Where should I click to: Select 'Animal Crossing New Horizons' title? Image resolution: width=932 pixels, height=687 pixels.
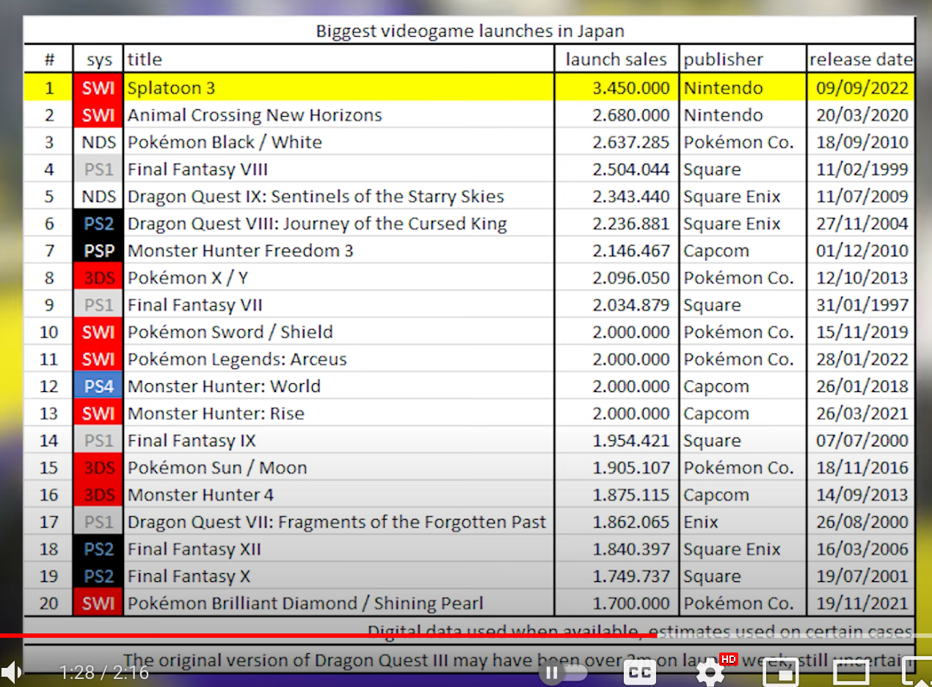(x=255, y=115)
